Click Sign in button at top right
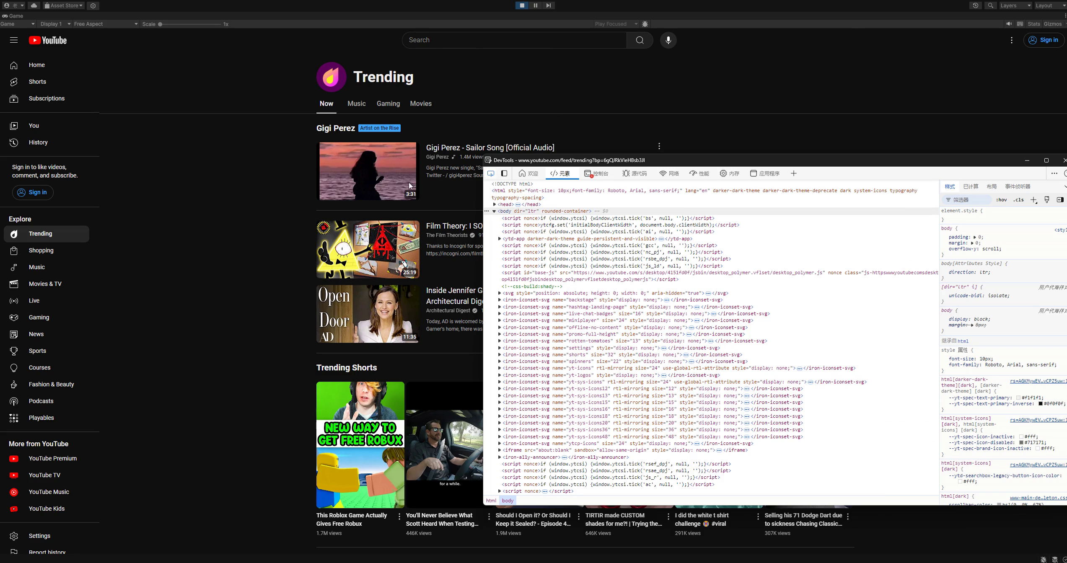The image size is (1067, 563). [1044, 40]
